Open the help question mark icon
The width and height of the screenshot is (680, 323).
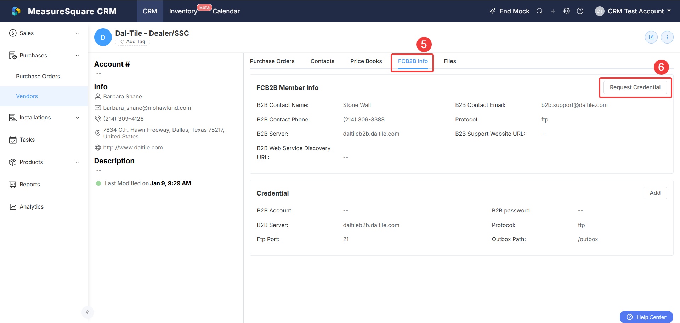tap(580, 11)
